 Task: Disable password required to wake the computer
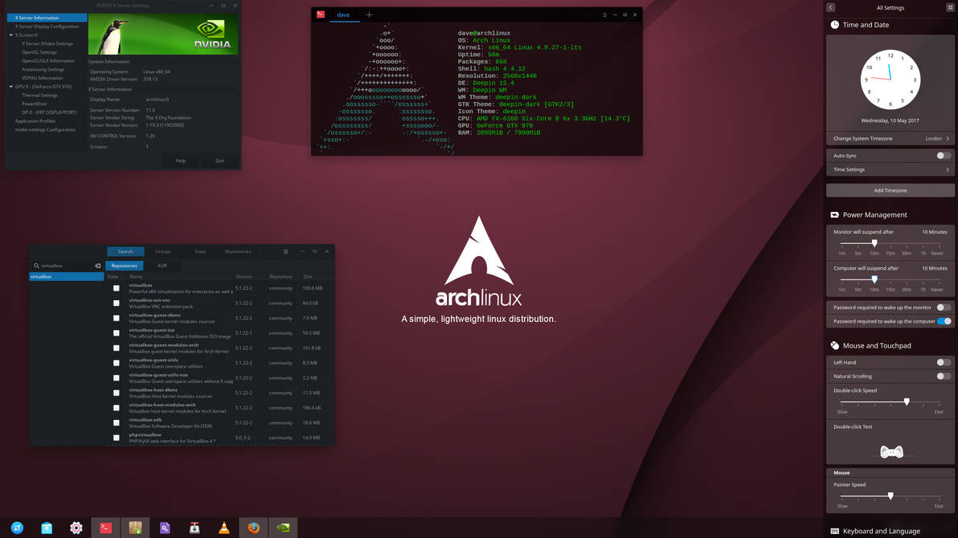click(944, 321)
